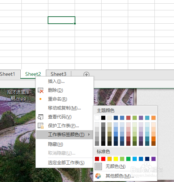This screenshot has height=182, width=174.
Task: Open the 招才进宝排期.mpp desktop file
Action: pos(18,95)
